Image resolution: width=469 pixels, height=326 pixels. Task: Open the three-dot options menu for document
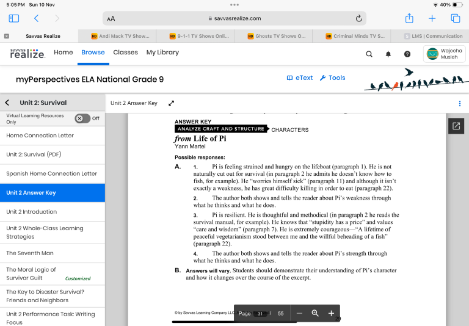click(460, 103)
